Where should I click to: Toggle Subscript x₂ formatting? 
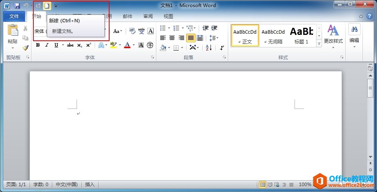pyautogui.click(x=80, y=45)
